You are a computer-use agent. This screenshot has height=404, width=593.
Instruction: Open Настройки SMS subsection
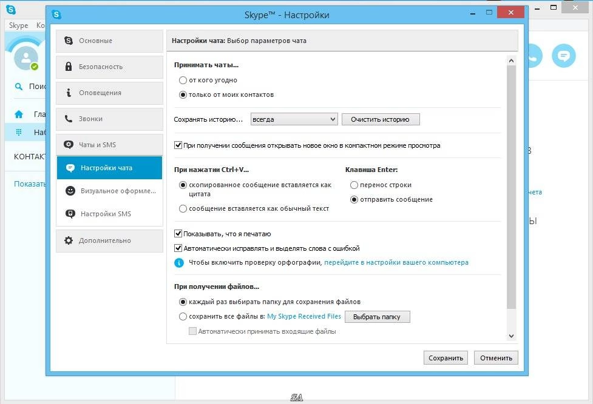click(x=109, y=214)
